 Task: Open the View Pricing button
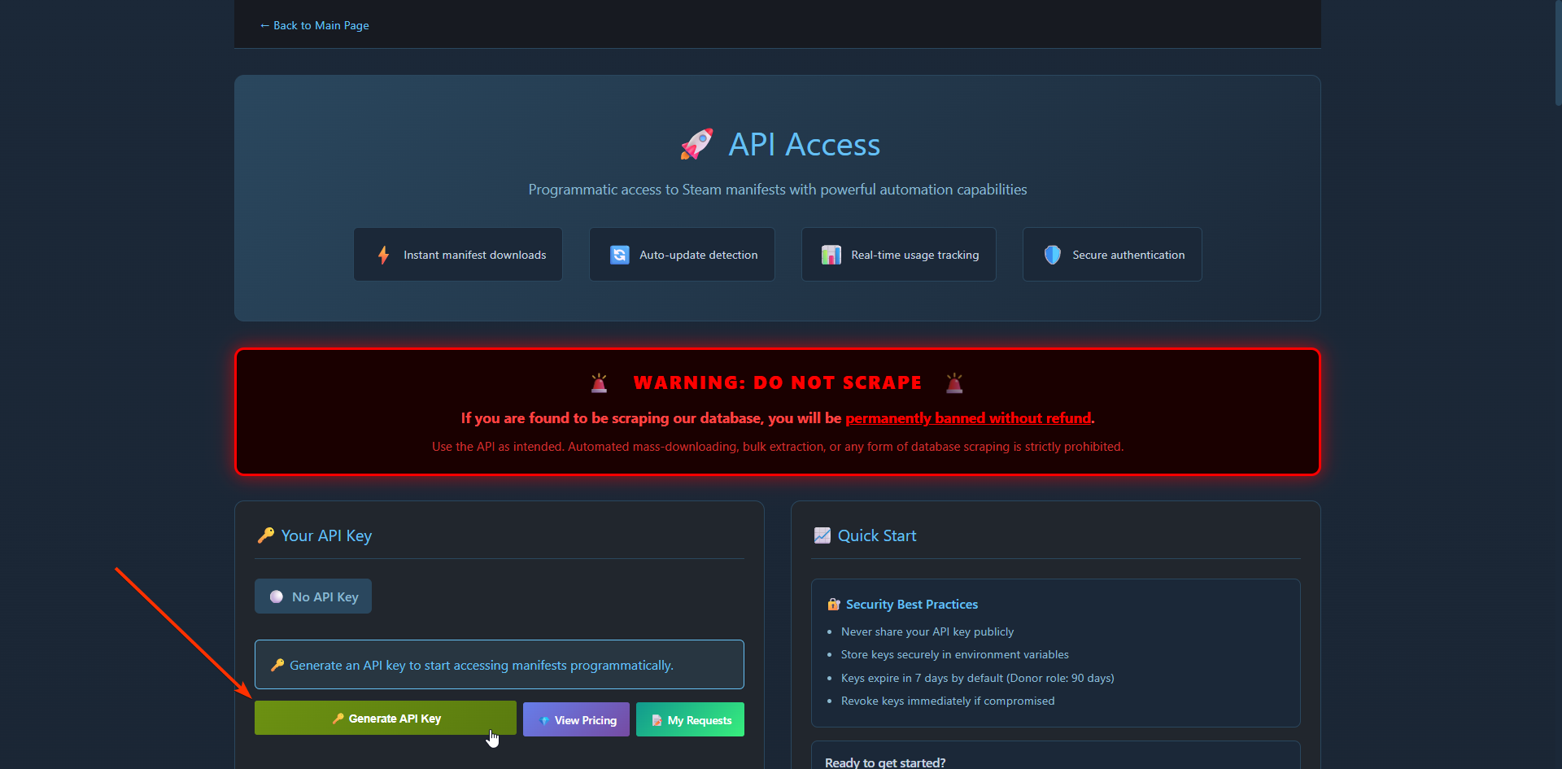point(576,720)
